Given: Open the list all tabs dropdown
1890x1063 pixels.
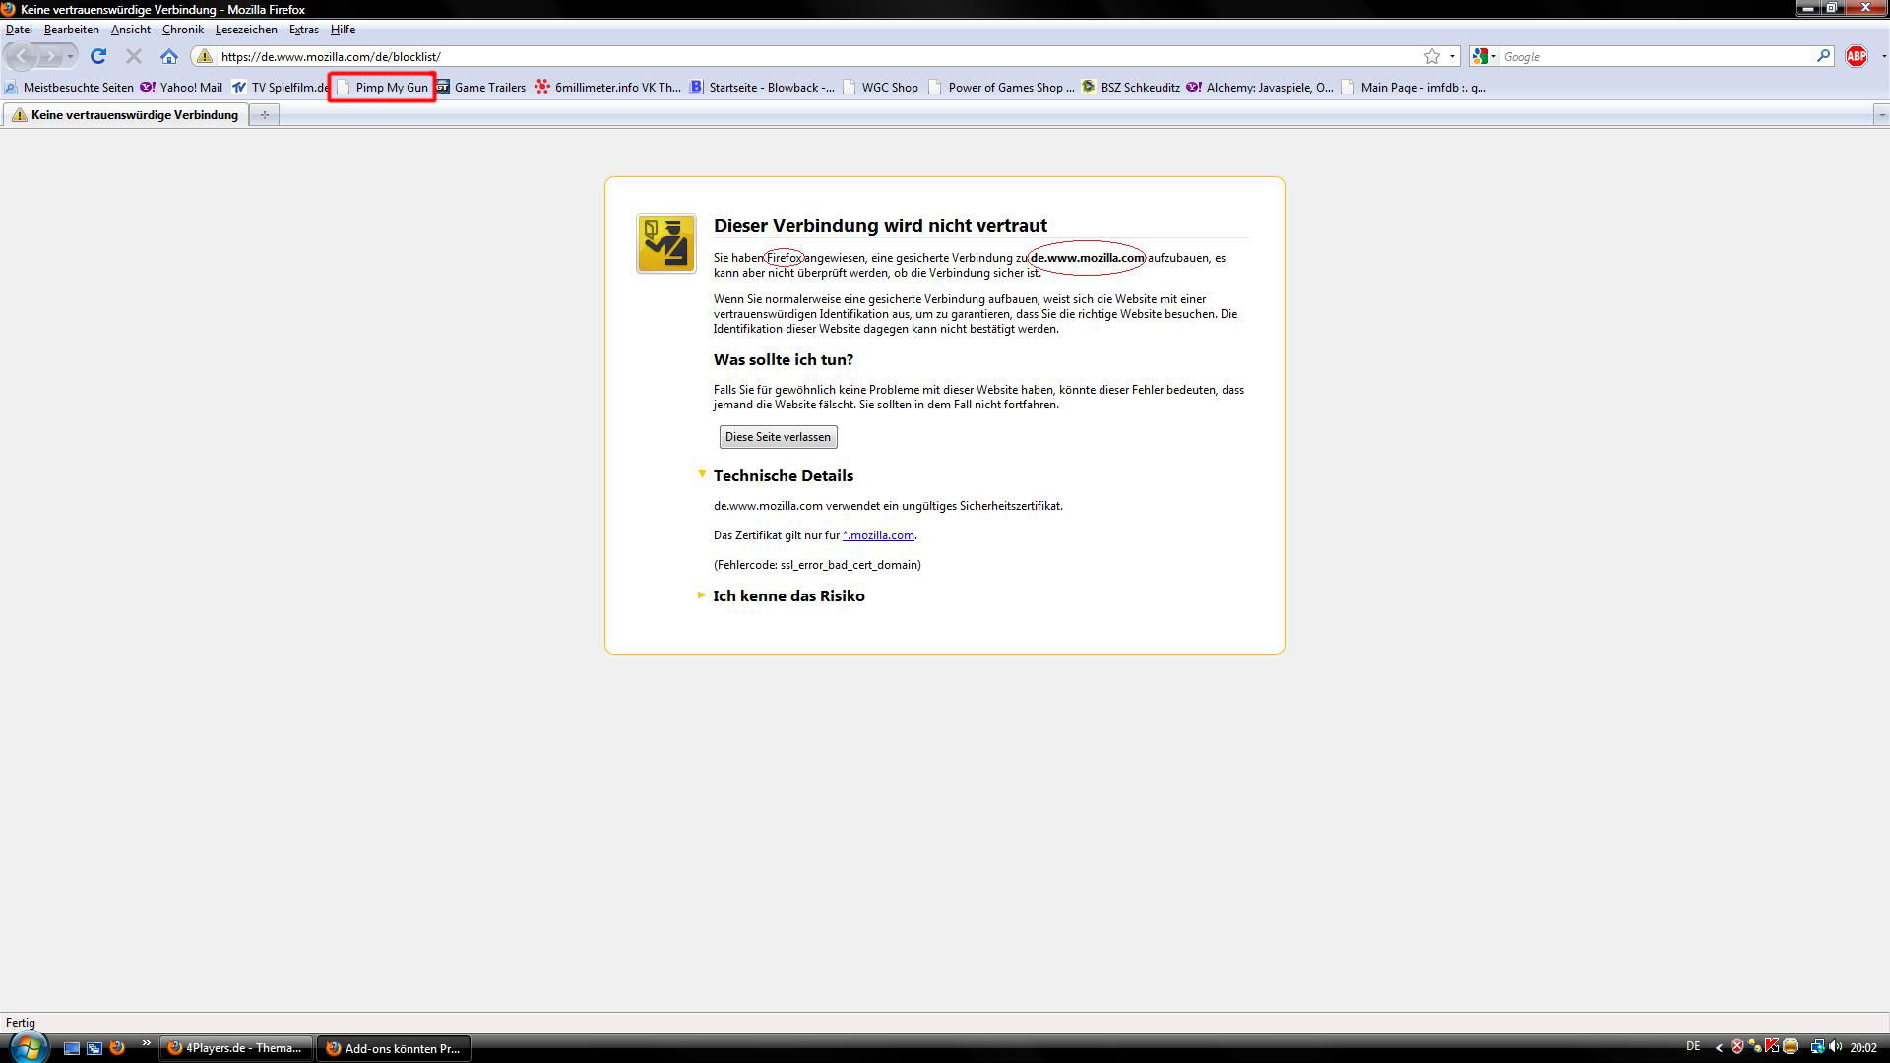Looking at the screenshot, I should 1881,115.
